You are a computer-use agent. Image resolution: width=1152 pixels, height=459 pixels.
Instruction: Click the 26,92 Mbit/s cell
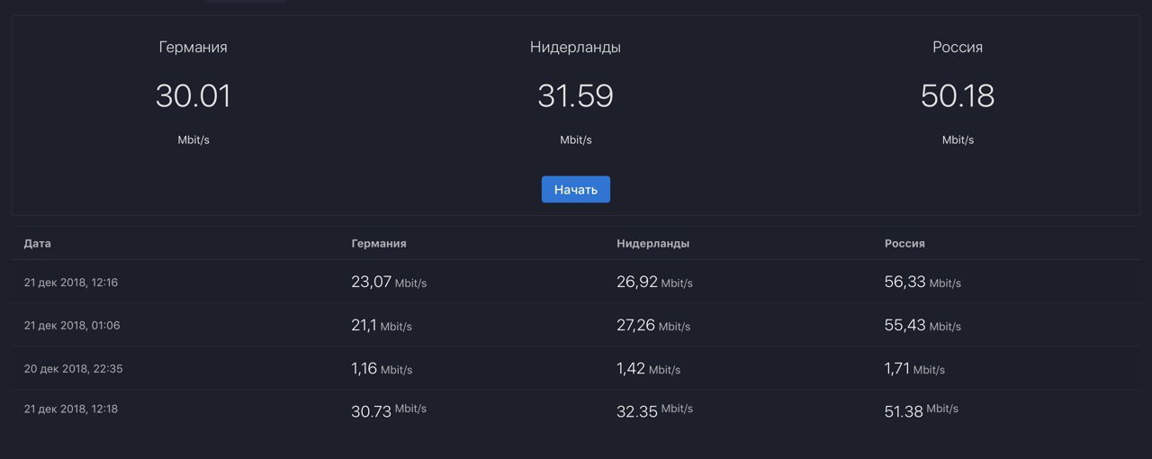pos(654,282)
